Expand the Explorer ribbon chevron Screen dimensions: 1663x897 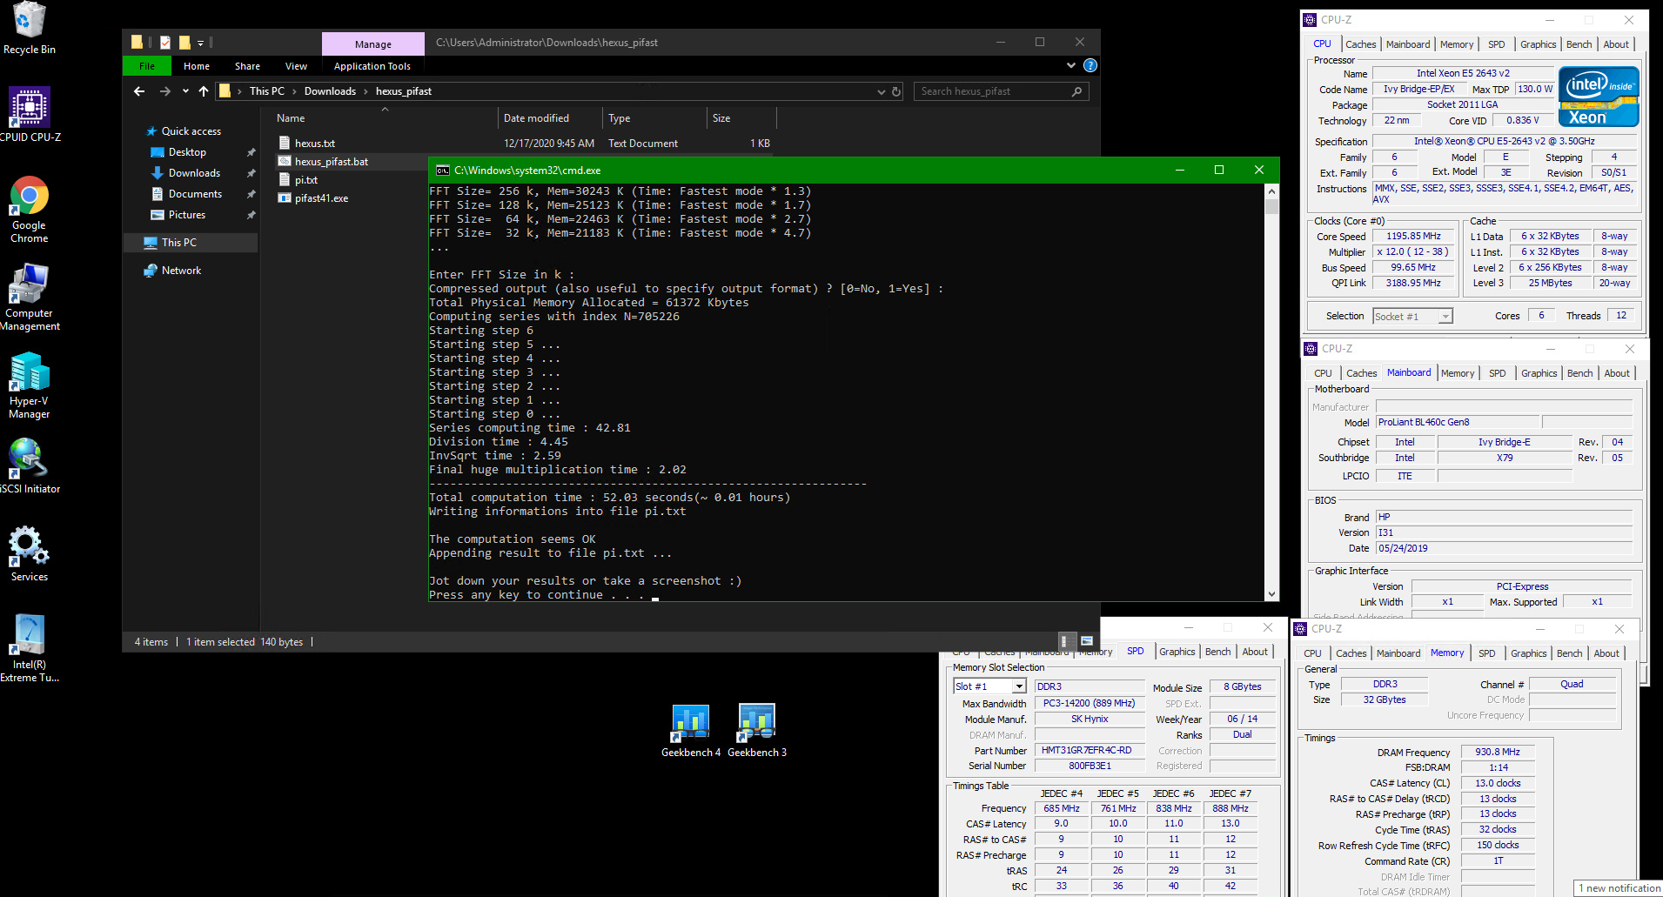click(1070, 65)
